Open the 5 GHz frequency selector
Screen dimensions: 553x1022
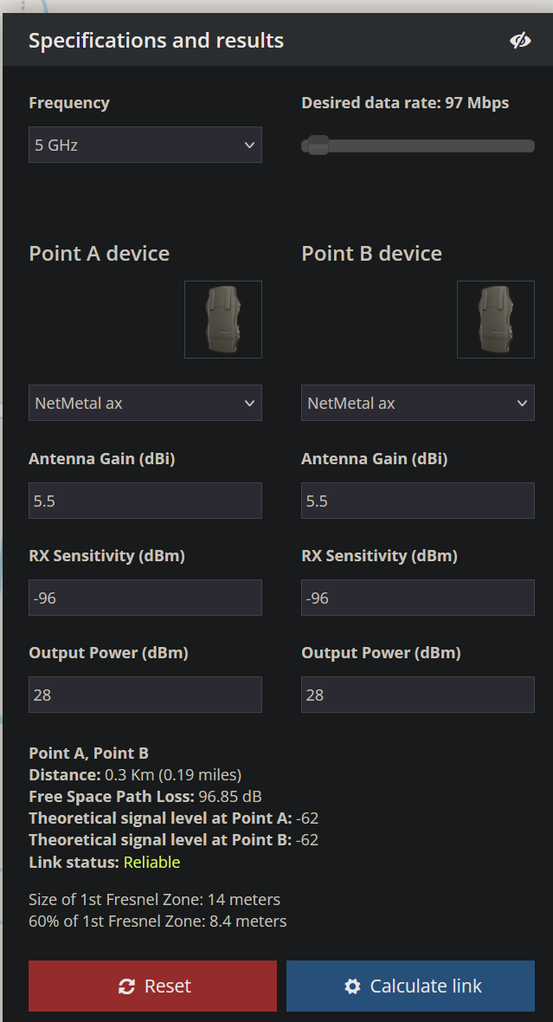(145, 145)
